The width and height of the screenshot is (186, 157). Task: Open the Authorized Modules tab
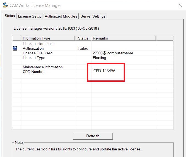[x=61, y=16]
